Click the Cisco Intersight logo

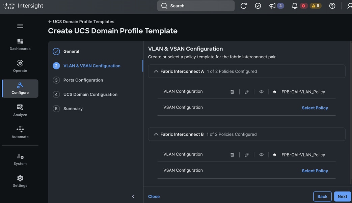coord(23,6)
